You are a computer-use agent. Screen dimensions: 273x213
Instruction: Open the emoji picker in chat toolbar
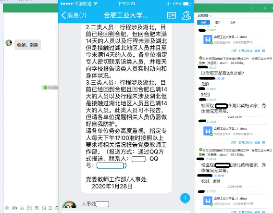click(x=7, y=208)
